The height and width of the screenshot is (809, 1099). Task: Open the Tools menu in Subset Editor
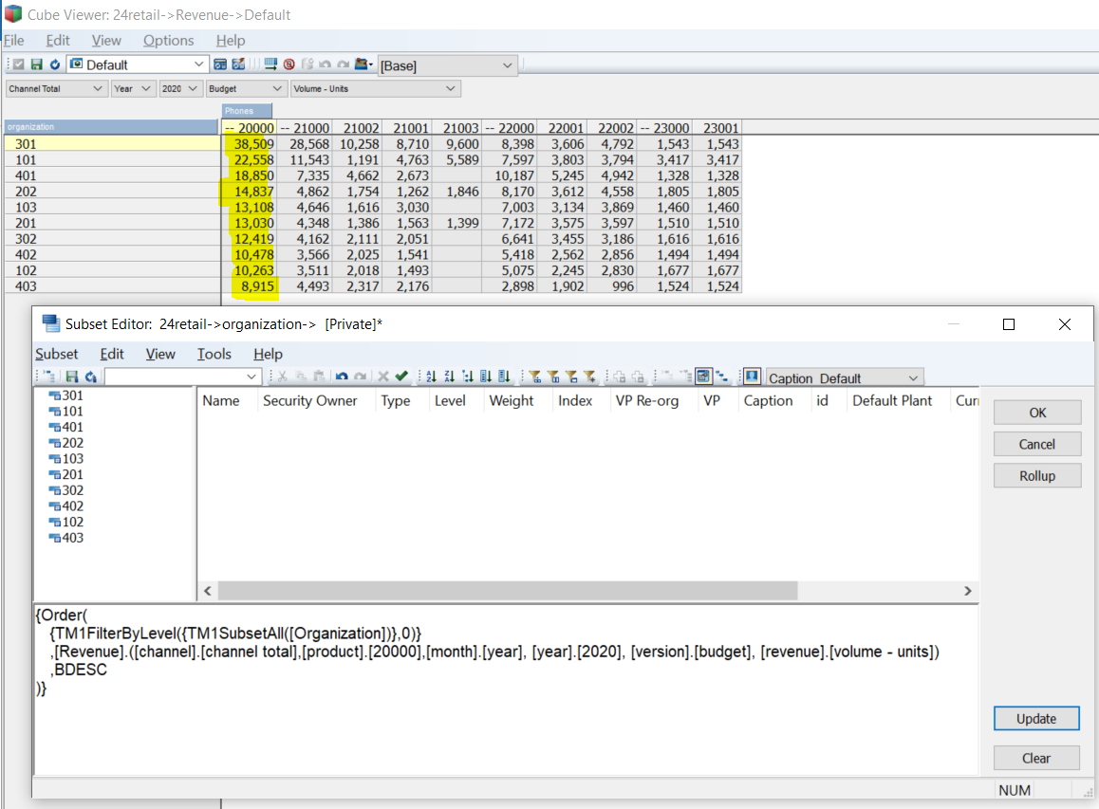tap(214, 354)
